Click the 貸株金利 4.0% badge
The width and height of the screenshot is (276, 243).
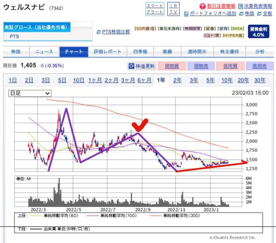pos(259,31)
